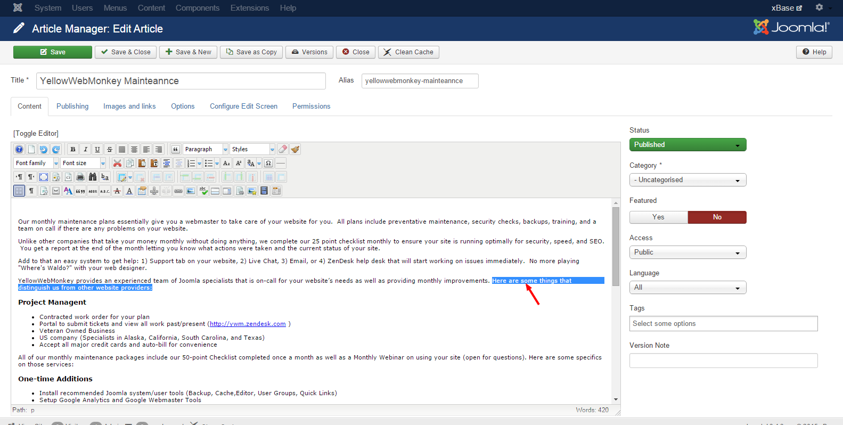The image size is (843, 425).
Task: Click the editor scrollbar down arrow
Action: (616, 399)
